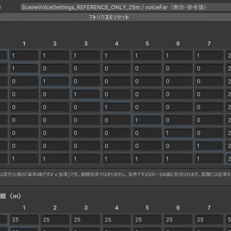
Task: Click column header 4 of the multiplier matrix
Action: (117, 44)
